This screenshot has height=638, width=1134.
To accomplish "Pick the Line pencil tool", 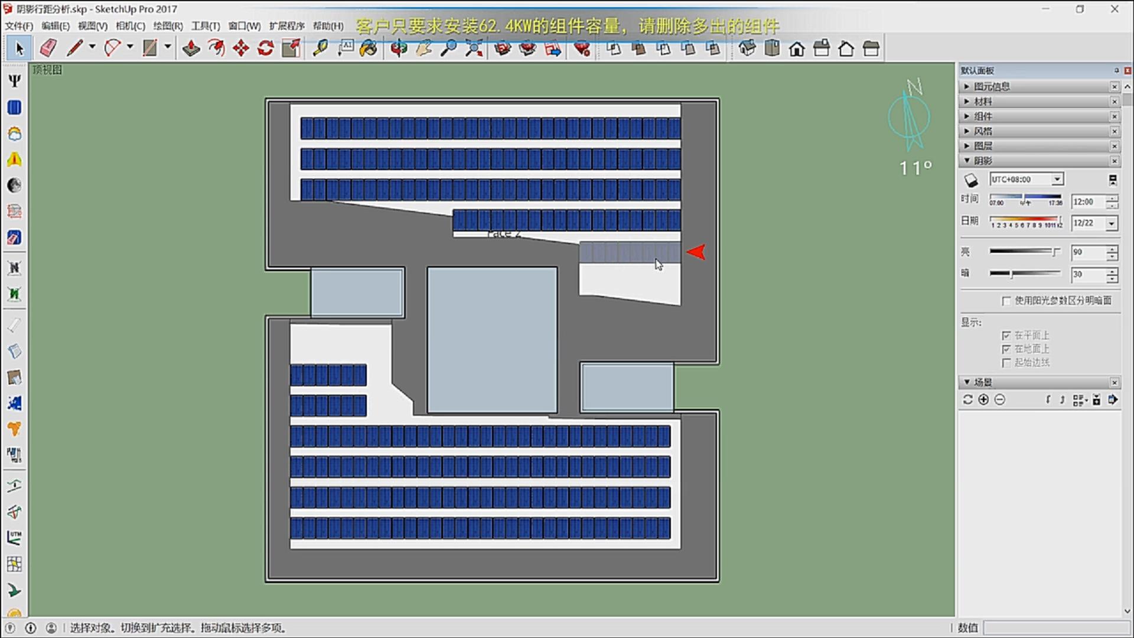I will [74, 48].
